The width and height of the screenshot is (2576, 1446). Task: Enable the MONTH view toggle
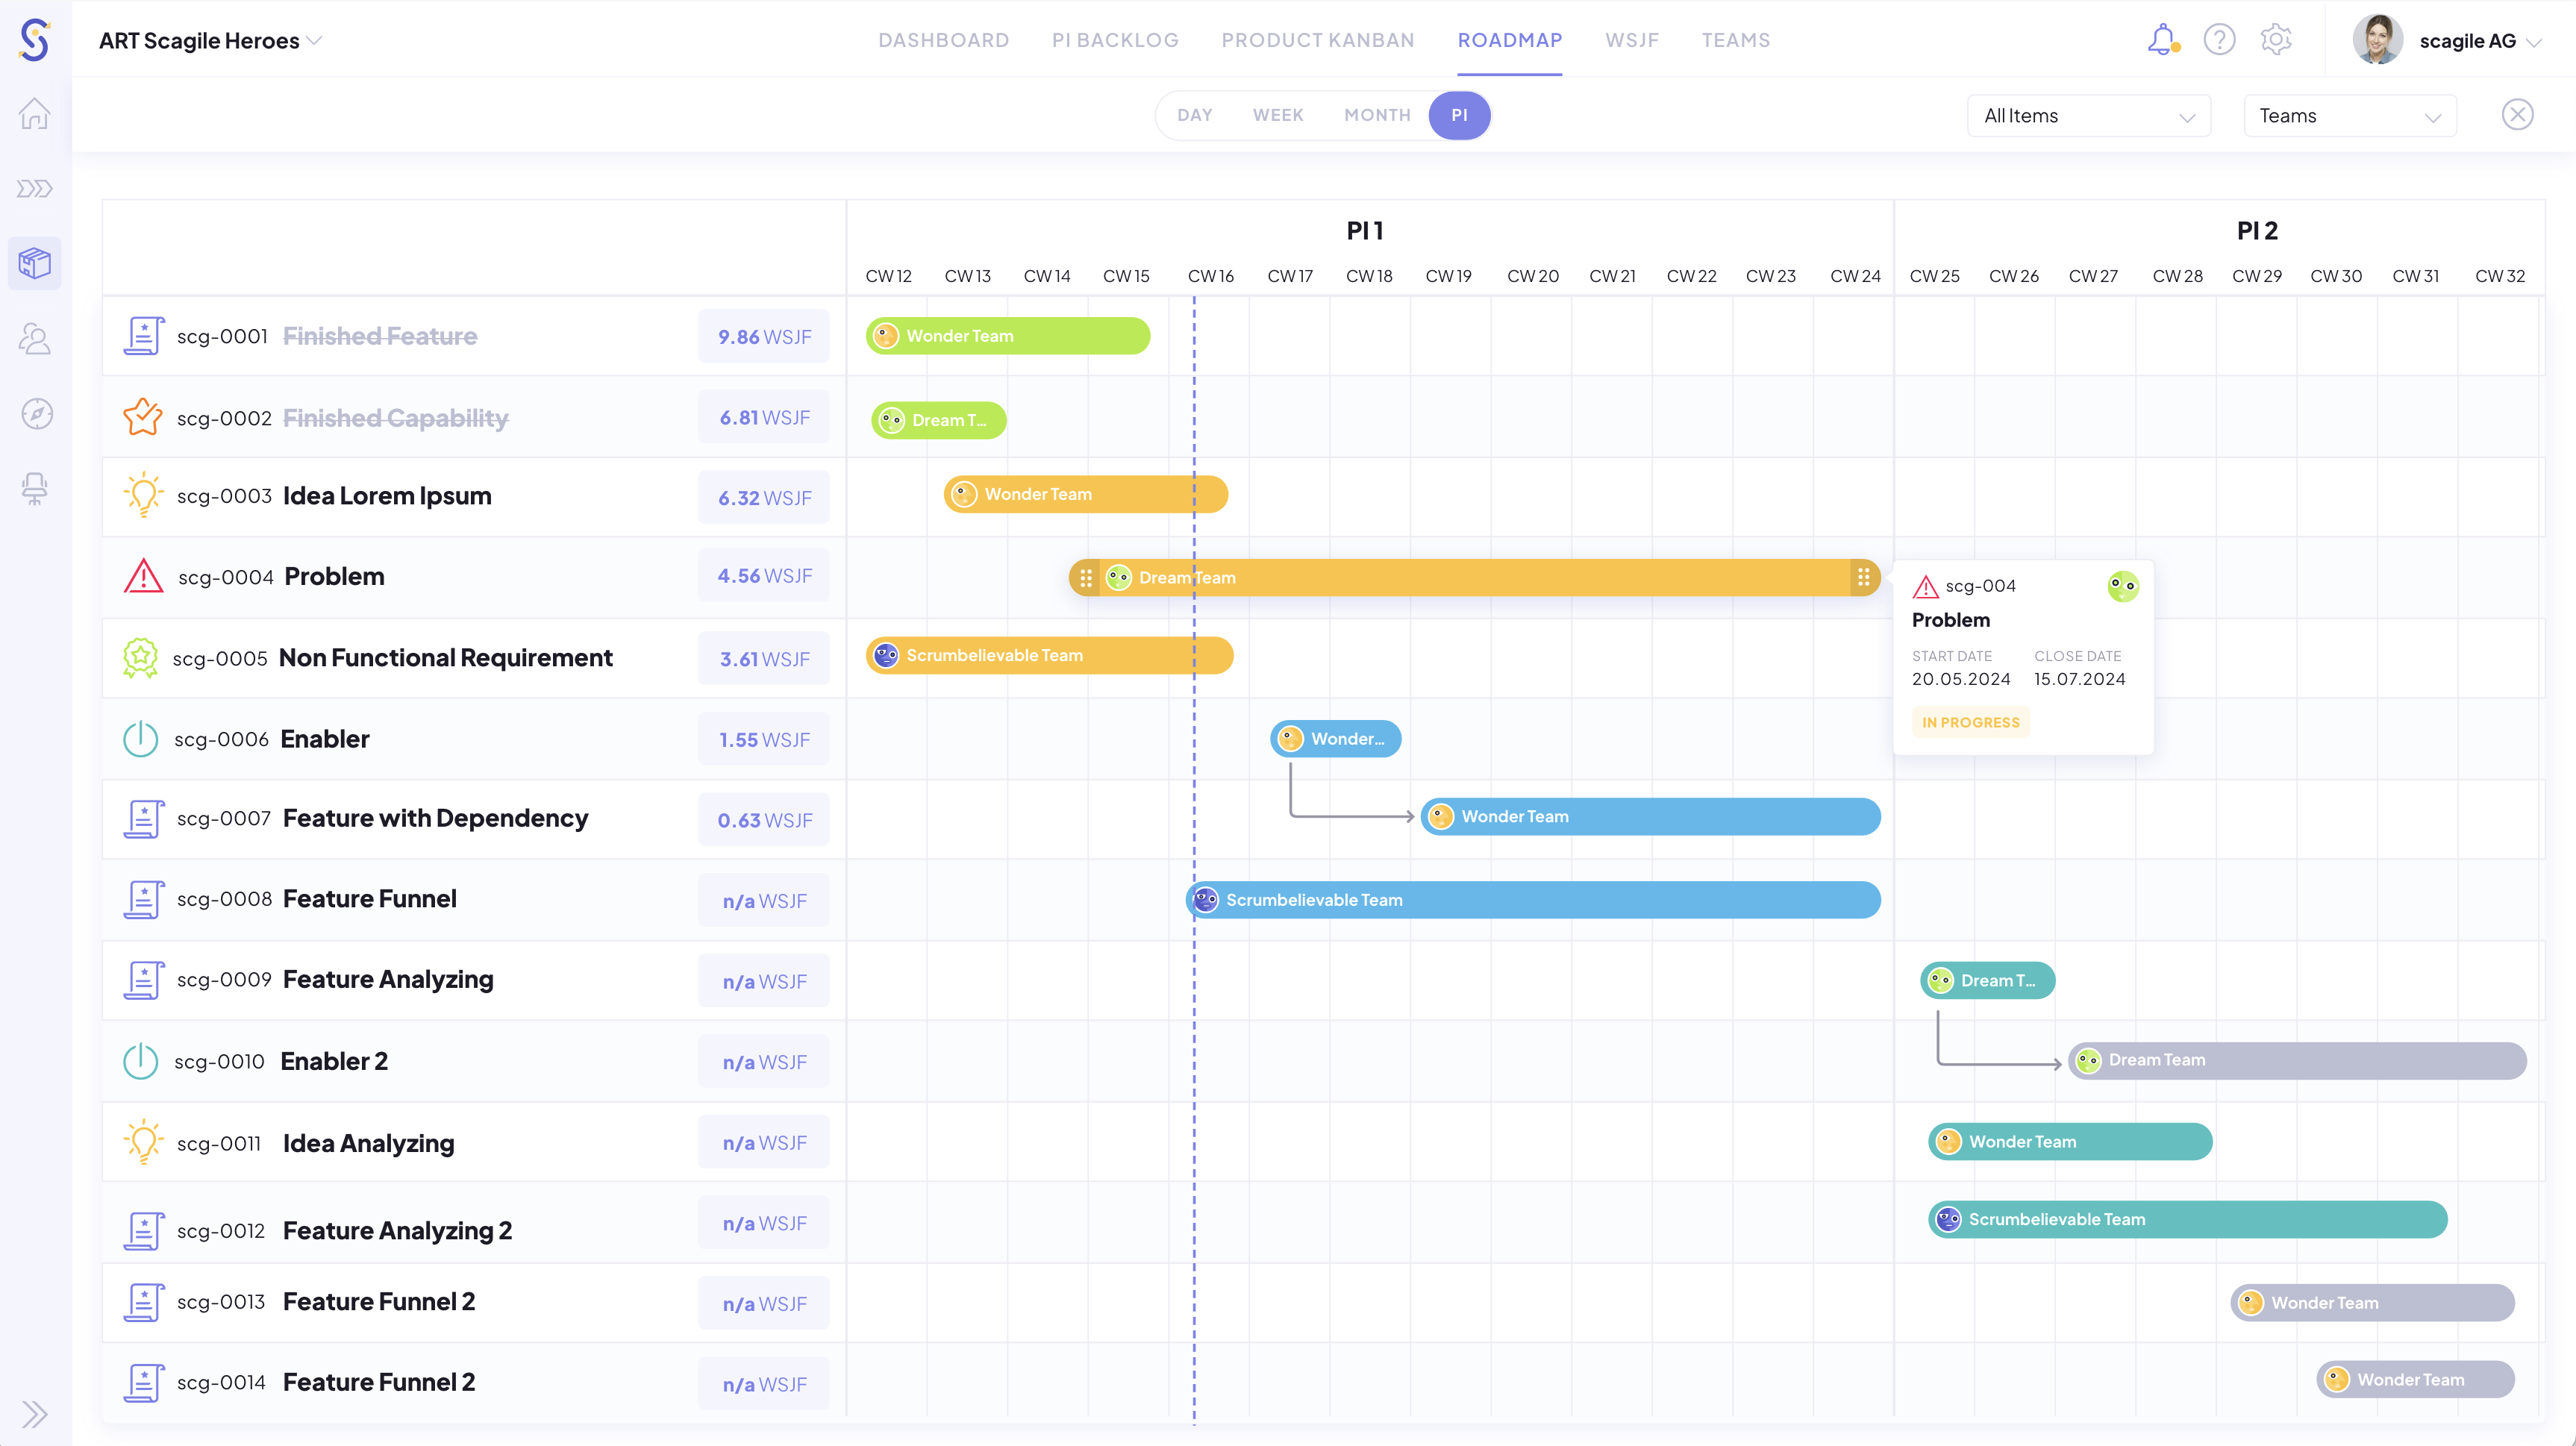point(1377,115)
